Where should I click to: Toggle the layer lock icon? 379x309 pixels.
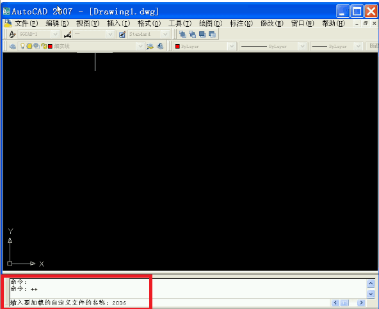tap(44, 46)
